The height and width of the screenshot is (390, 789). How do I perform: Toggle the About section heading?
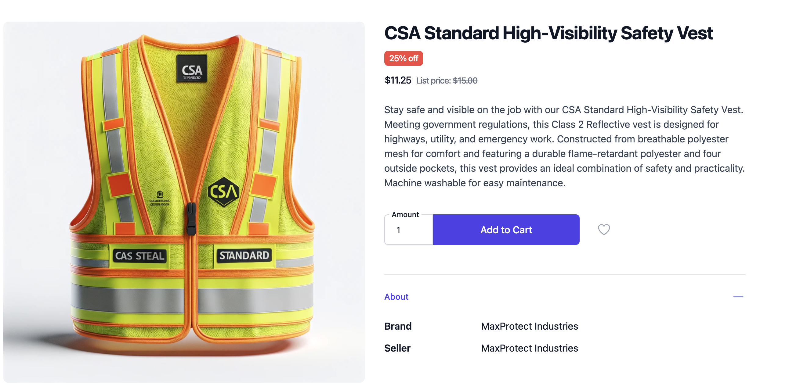tap(396, 296)
